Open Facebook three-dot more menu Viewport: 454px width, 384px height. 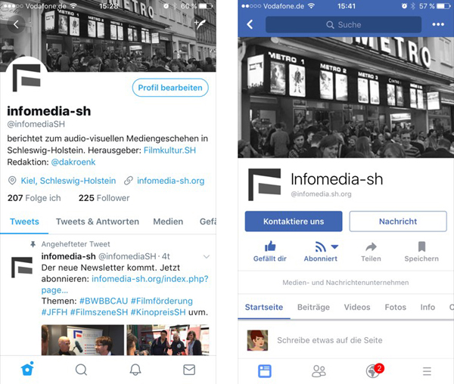tap(438, 25)
